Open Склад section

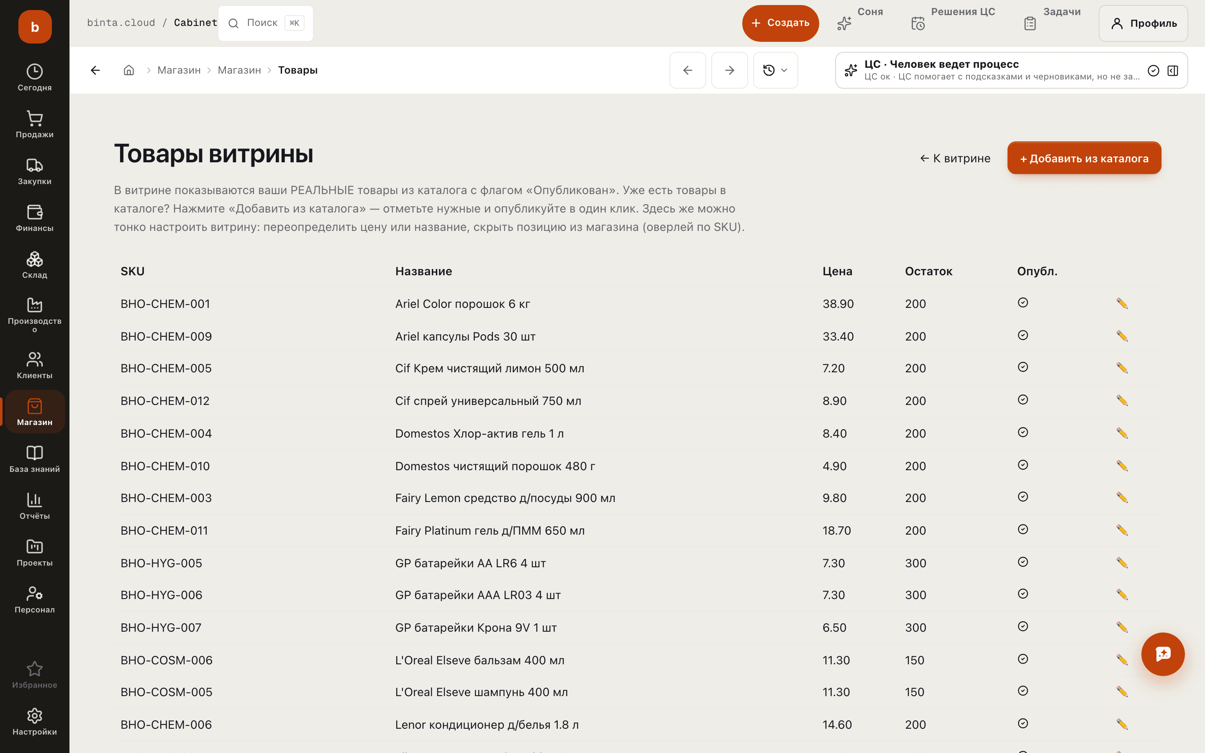(34, 264)
